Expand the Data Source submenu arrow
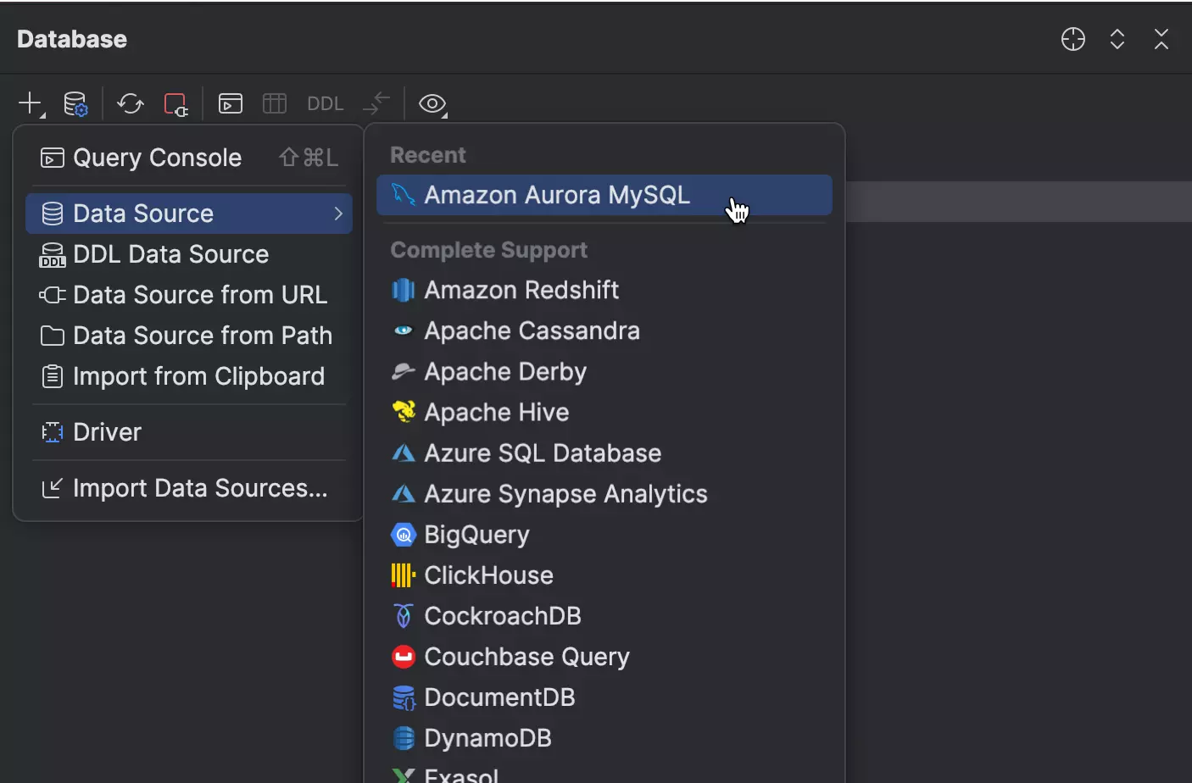The image size is (1192, 783). click(x=338, y=214)
